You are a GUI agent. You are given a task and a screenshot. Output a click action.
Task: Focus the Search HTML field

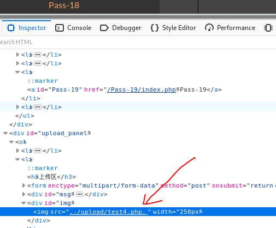pyautogui.click(x=138, y=42)
